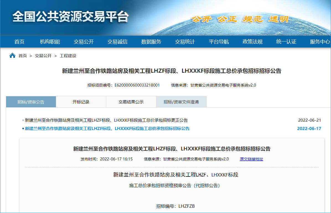Select 交易诚信 from the top menu
The width and height of the screenshot is (331, 213).
117,42
